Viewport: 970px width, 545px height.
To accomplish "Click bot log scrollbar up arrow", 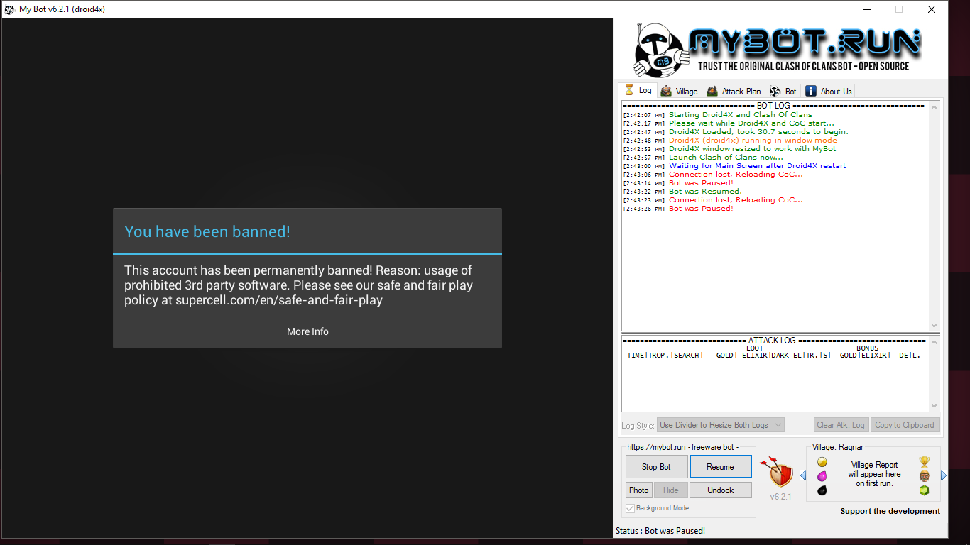I will (x=934, y=107).
